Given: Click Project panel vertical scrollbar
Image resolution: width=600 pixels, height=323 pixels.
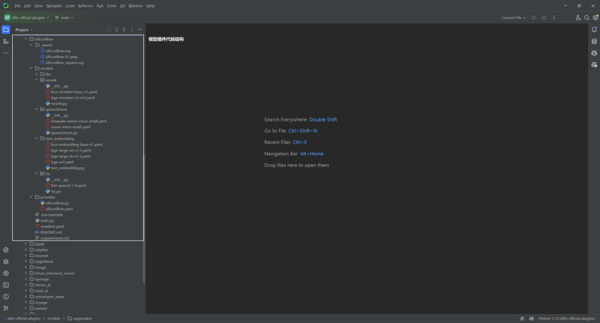Looking at the screenshot, I should coord(144,219).
